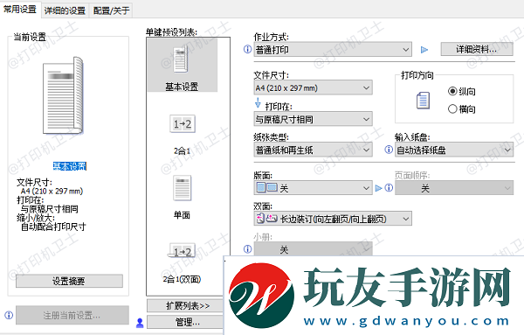Click the page preview image under 当前设置
Screen dimensions: 524x335
pyautogui.click(x=63, y=96)
